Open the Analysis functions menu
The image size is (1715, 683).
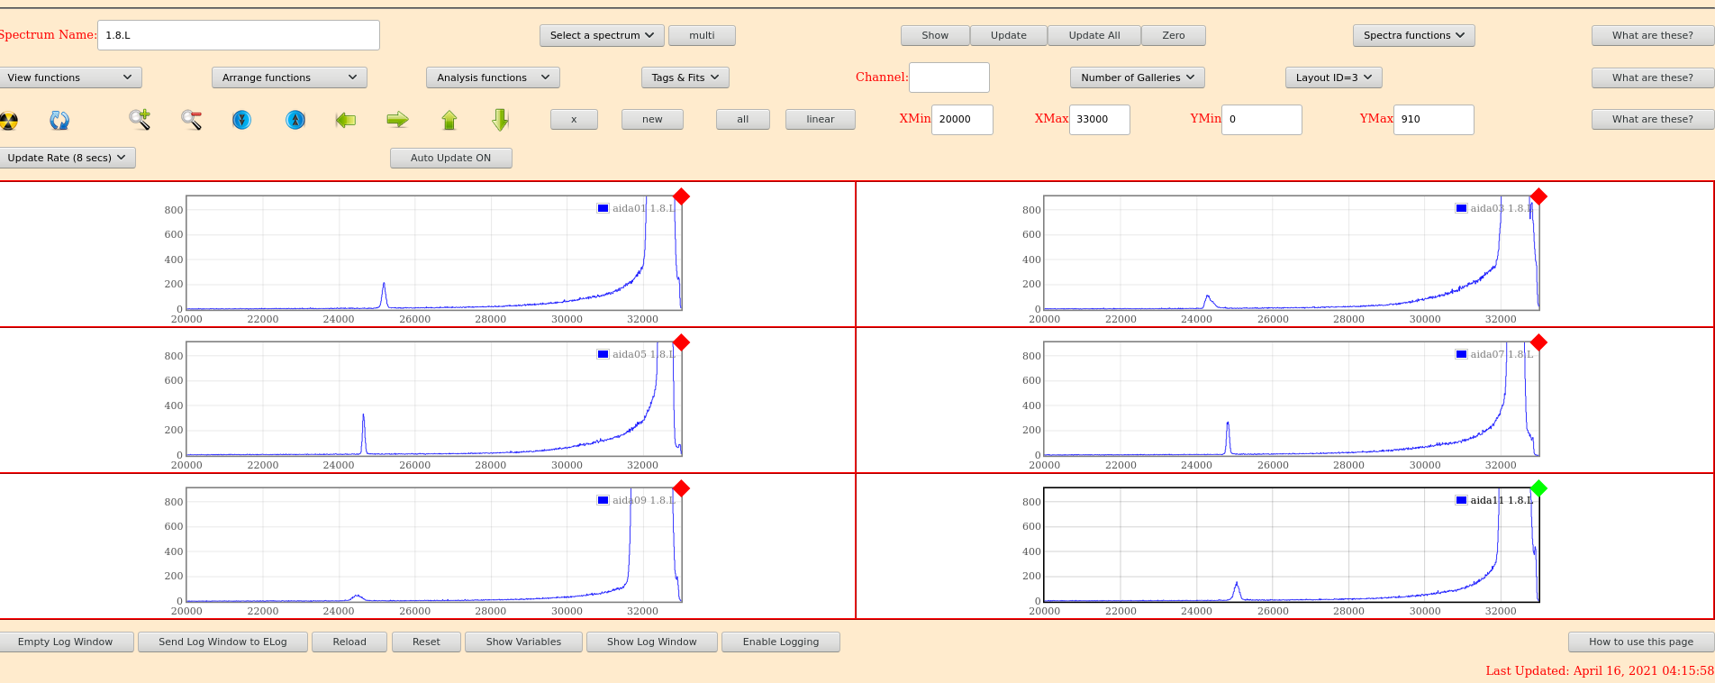point(493,77)
